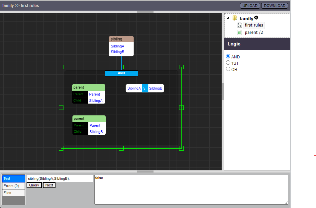The height and width of the screenshot is (208, 316).
Task: Click the gear icon next to family
Action: tap(256, 18)
